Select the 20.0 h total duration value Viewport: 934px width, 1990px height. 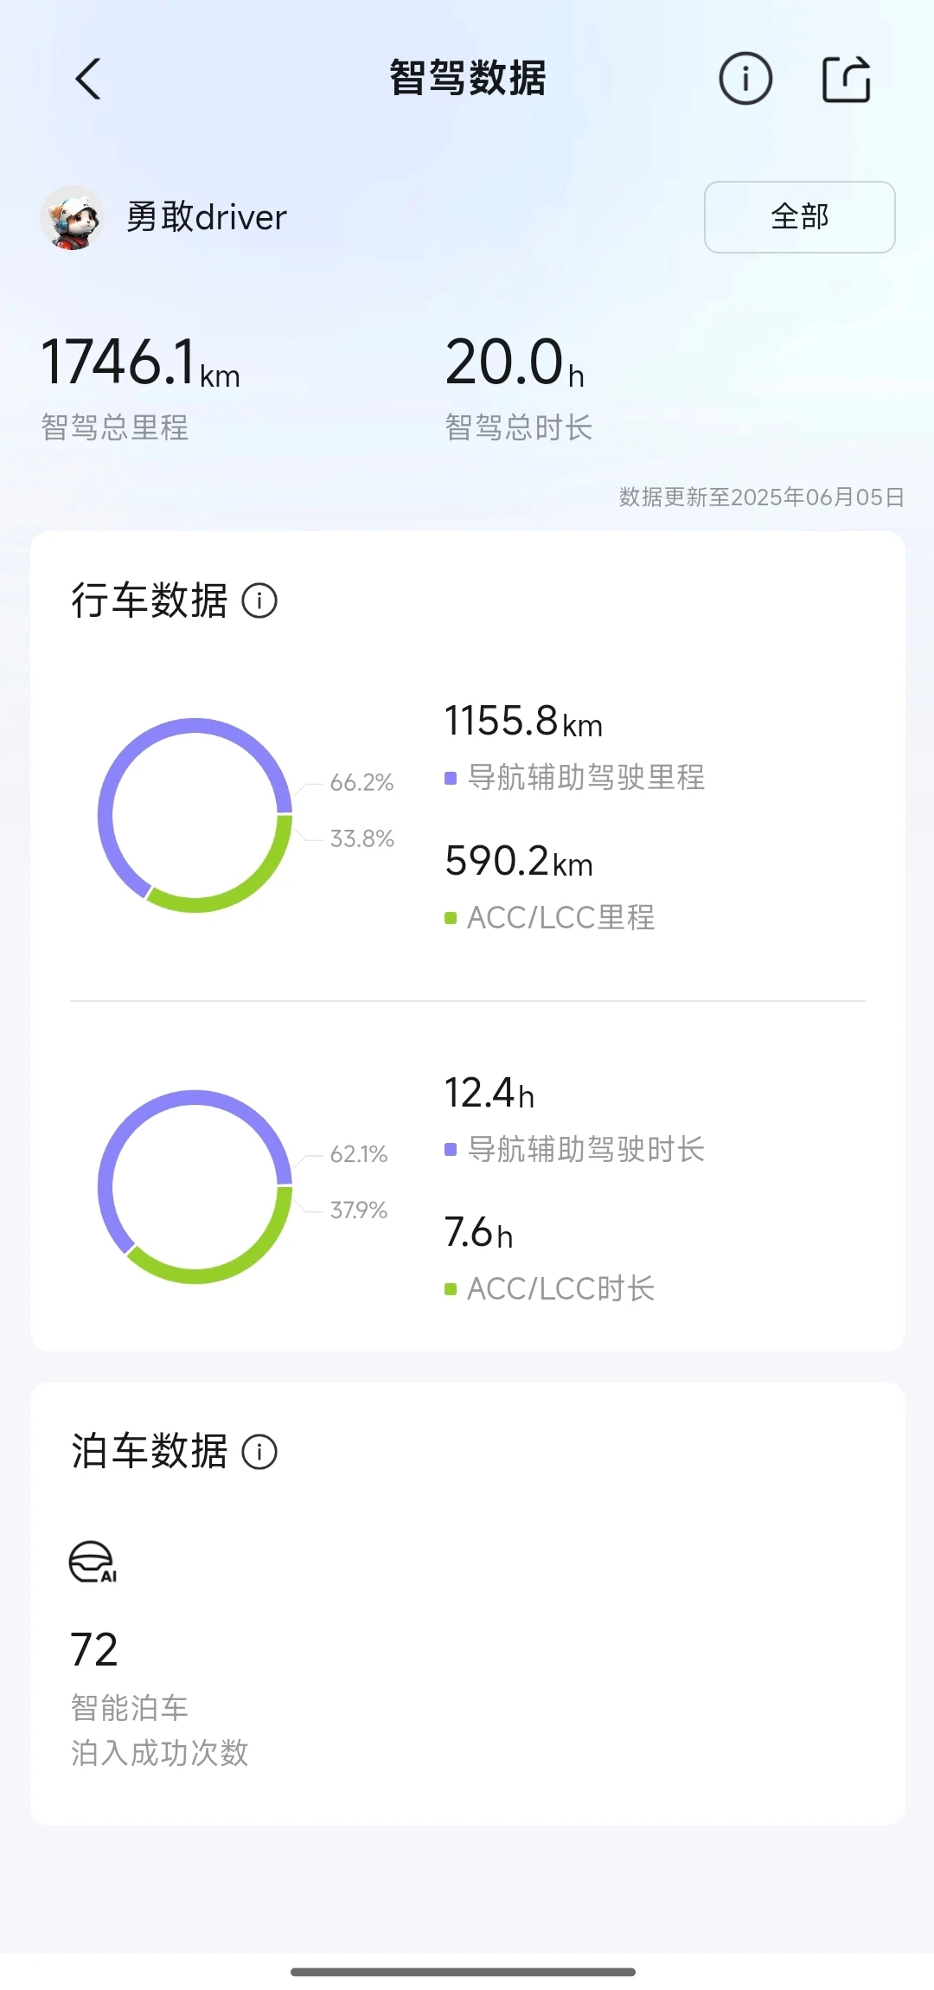[515, 363]
